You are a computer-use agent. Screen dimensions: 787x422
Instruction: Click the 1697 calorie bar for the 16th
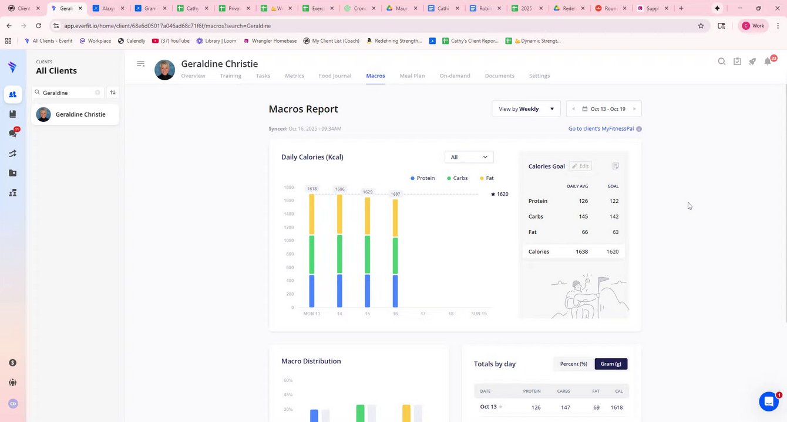395,253
